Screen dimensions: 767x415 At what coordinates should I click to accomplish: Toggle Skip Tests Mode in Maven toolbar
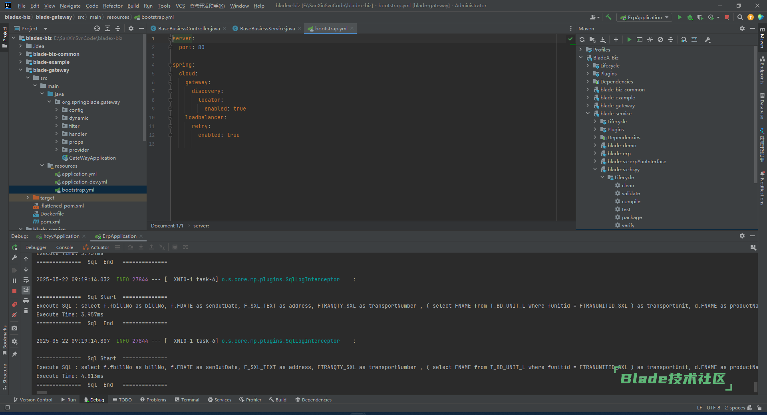click(660, 40)
